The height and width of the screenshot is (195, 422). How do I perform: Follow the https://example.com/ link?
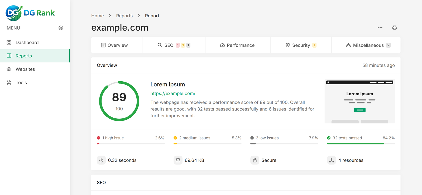(x=173, y=93)
